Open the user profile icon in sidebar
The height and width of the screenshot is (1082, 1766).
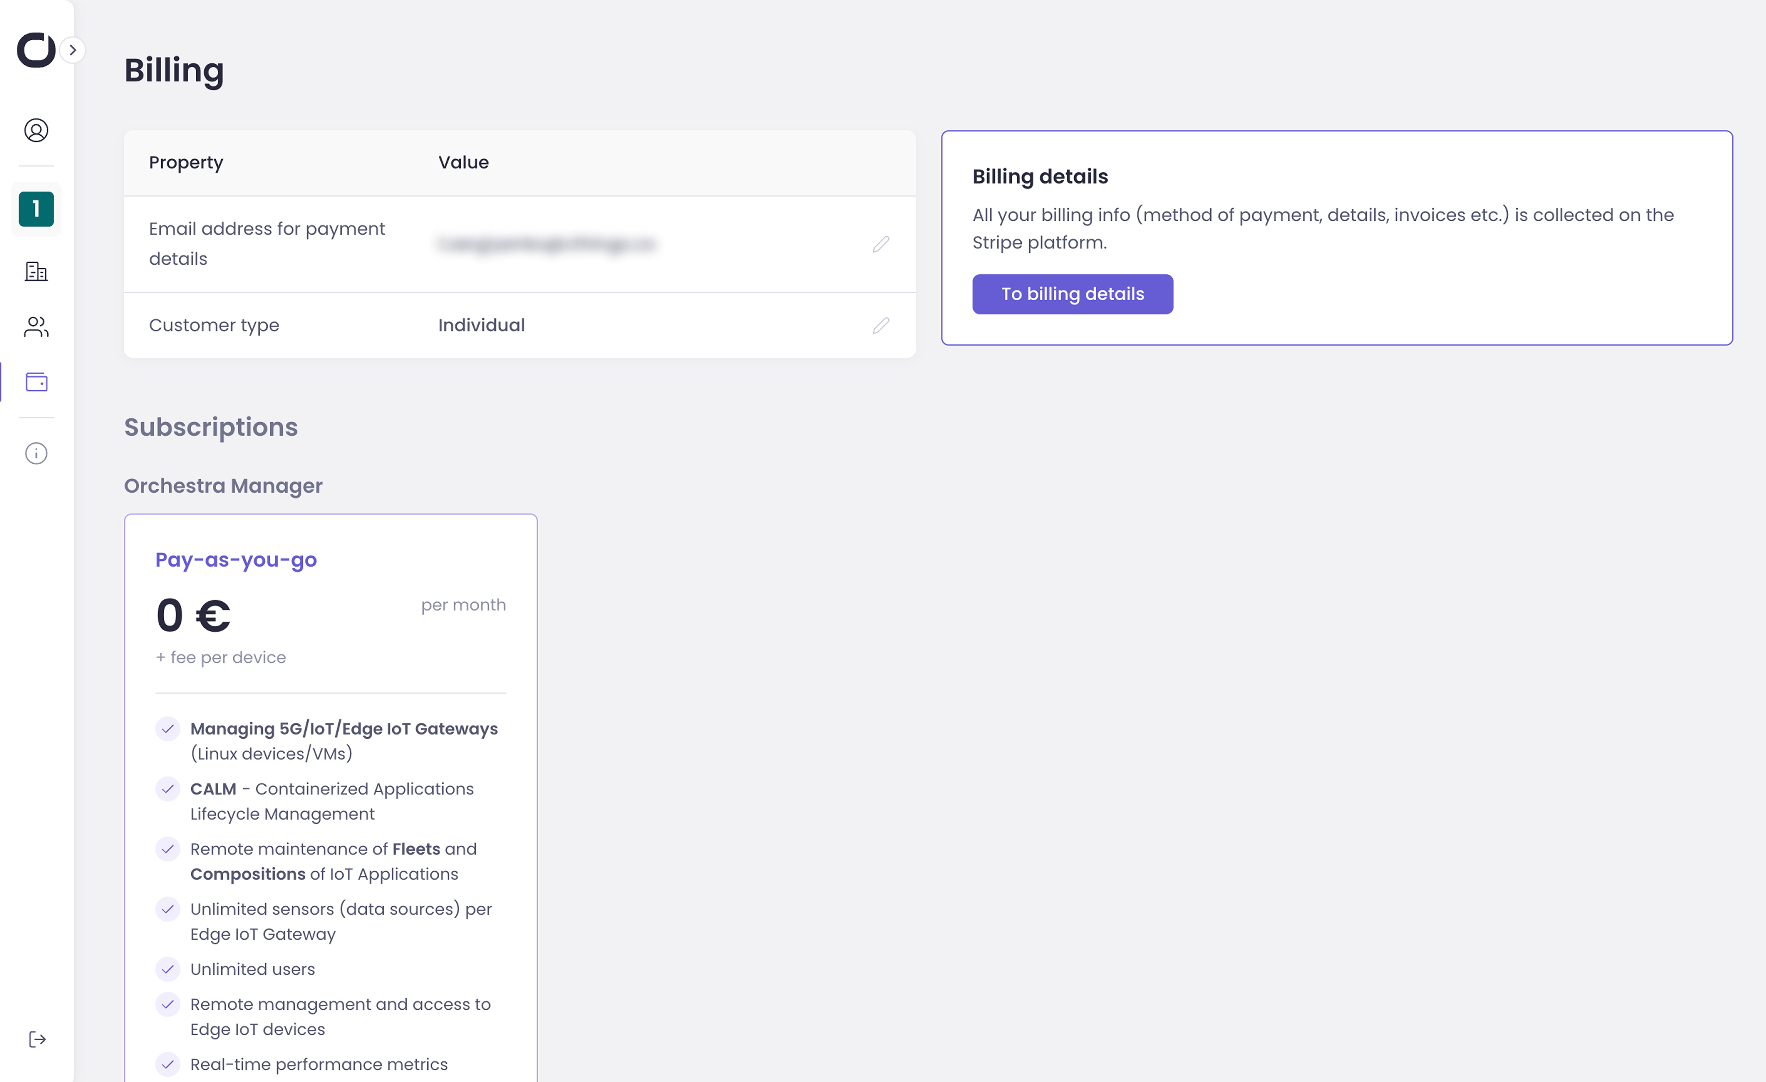[36, 131]
